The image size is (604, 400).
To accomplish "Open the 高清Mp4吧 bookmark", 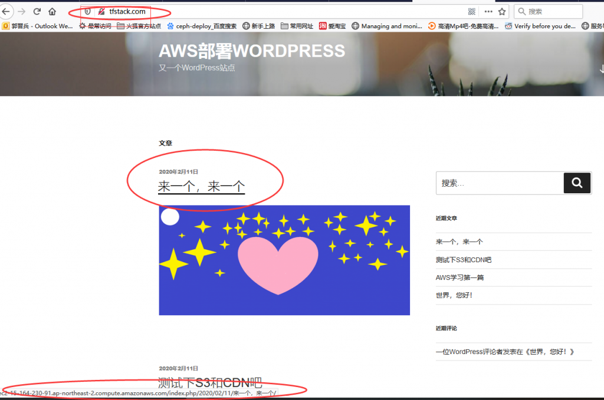I will click(464, 26).
